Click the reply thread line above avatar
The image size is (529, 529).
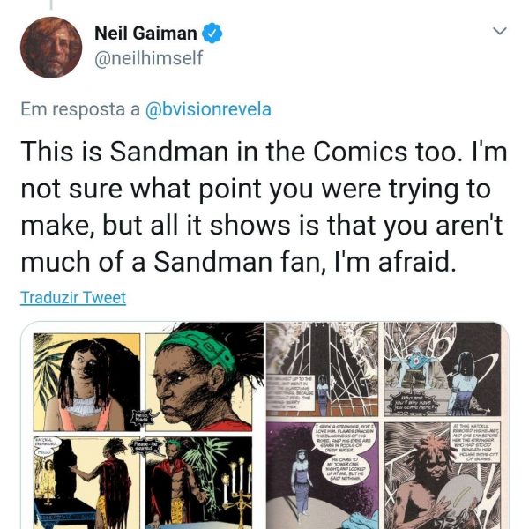pos(51,4)
